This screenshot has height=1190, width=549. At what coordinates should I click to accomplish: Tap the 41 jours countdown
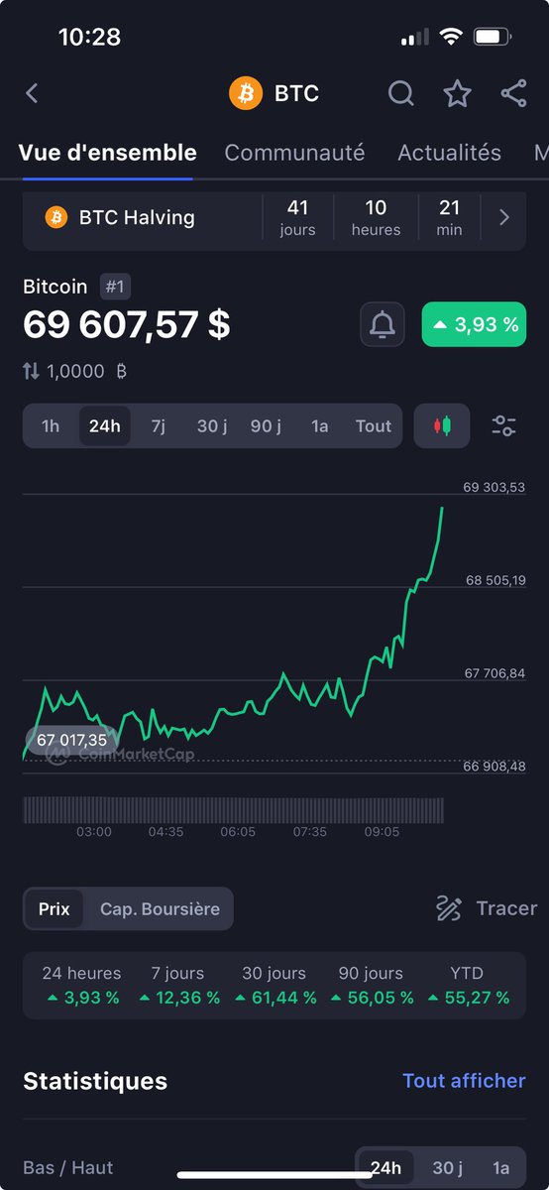click(297, 217)
